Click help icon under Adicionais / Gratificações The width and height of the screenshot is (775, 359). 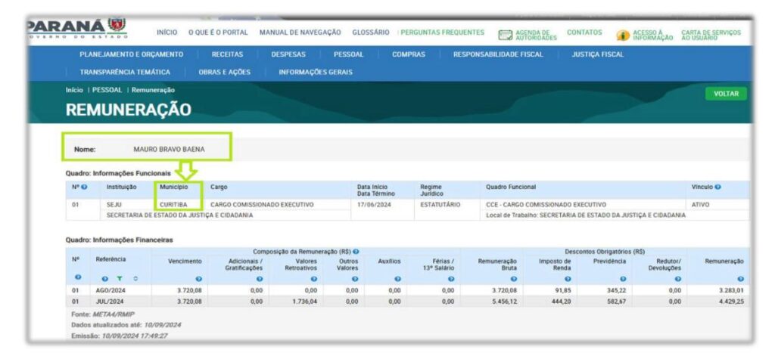click(260, 279)
